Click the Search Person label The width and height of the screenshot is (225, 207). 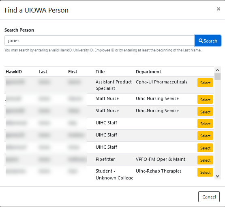click(x=19, y=30)
